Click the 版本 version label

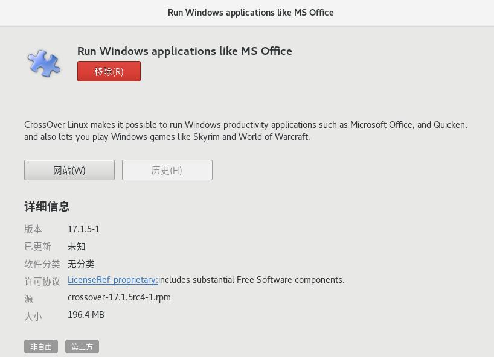(33, 229)
